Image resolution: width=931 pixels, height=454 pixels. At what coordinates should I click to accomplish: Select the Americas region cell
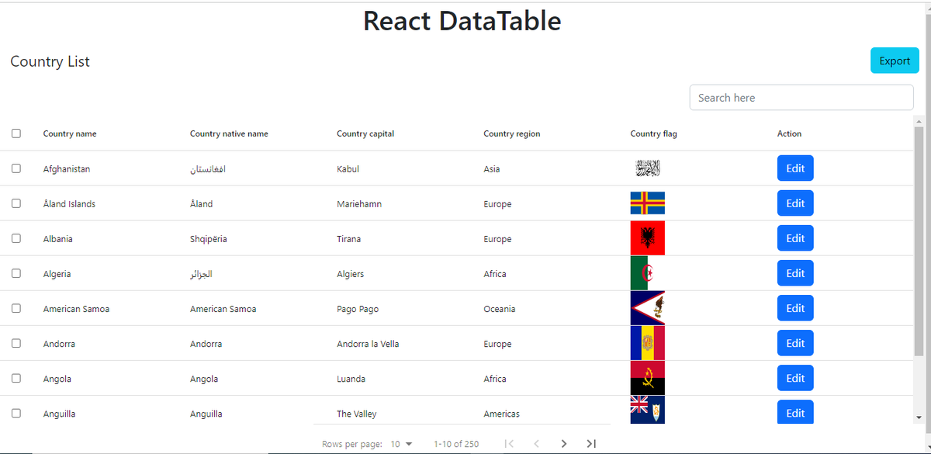[501, 414]
